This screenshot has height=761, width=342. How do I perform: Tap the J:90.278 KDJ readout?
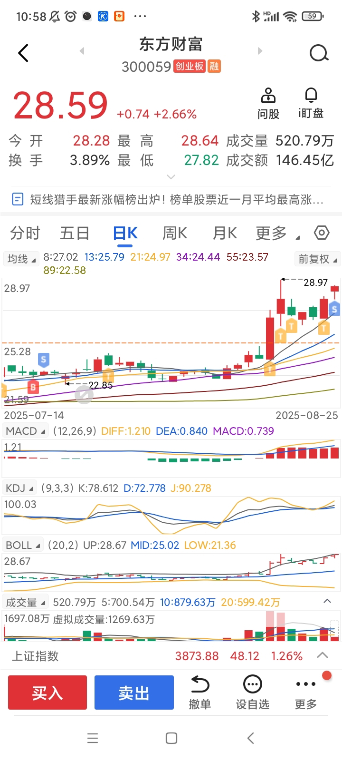pos(190,488)
